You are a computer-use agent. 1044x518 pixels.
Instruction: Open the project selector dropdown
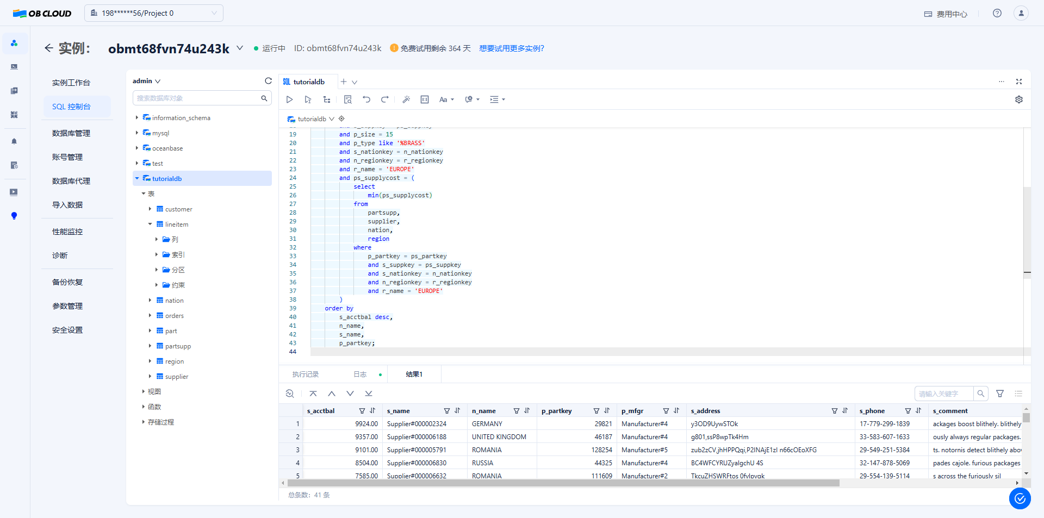pos(154,13)
